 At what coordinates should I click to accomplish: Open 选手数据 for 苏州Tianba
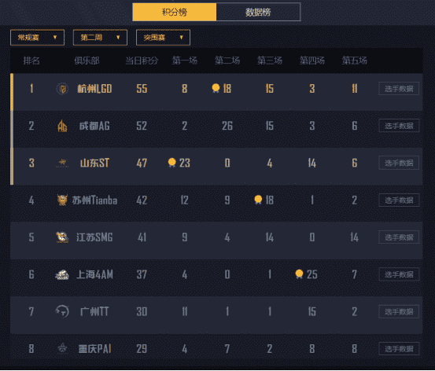pyautogui.click(x=399, y=200)
